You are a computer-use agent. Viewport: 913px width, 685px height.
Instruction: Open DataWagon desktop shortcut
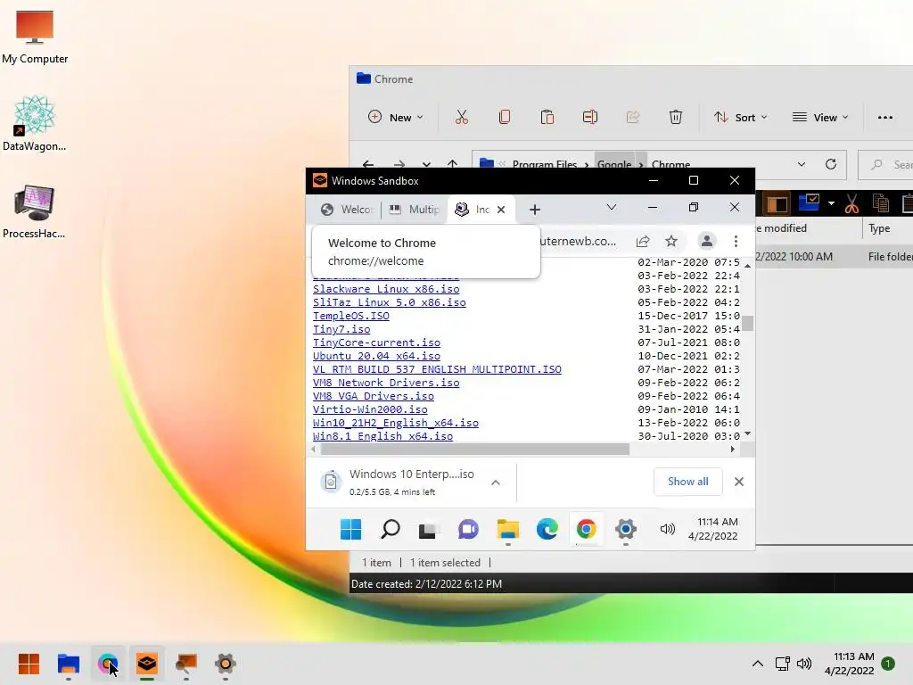35,123
